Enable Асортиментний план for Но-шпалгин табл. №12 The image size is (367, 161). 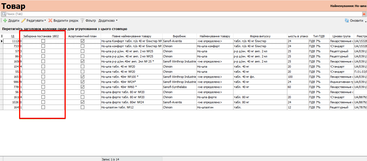[83, 107]
